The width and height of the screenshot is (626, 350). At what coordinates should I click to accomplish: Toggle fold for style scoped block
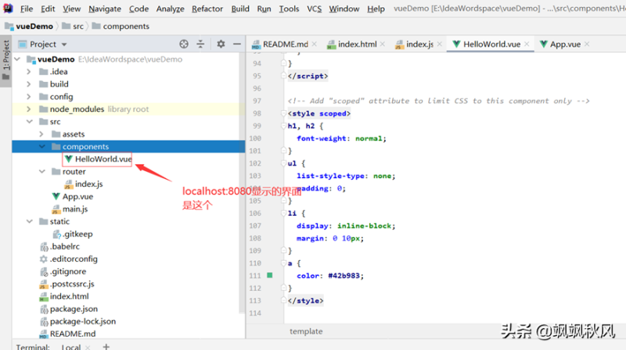click(282, 113)
